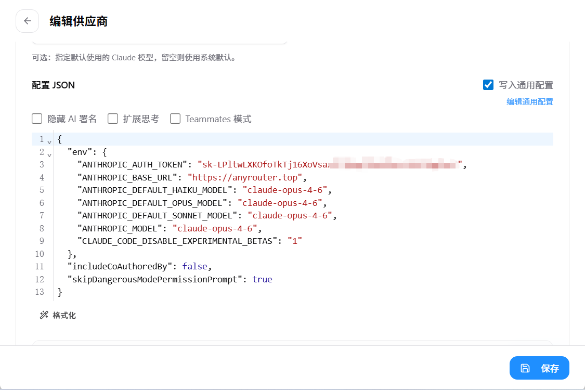Click the "true" value of skipDangerousModePermissionPrompt
The width and height of the screenshot is (585, 390).
coord(262,280)
